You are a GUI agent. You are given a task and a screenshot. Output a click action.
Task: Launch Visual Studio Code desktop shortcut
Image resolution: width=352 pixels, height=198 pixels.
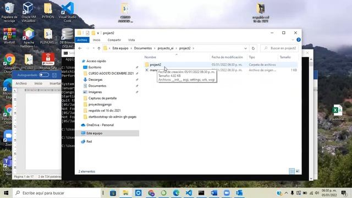(x=67, y=12)
